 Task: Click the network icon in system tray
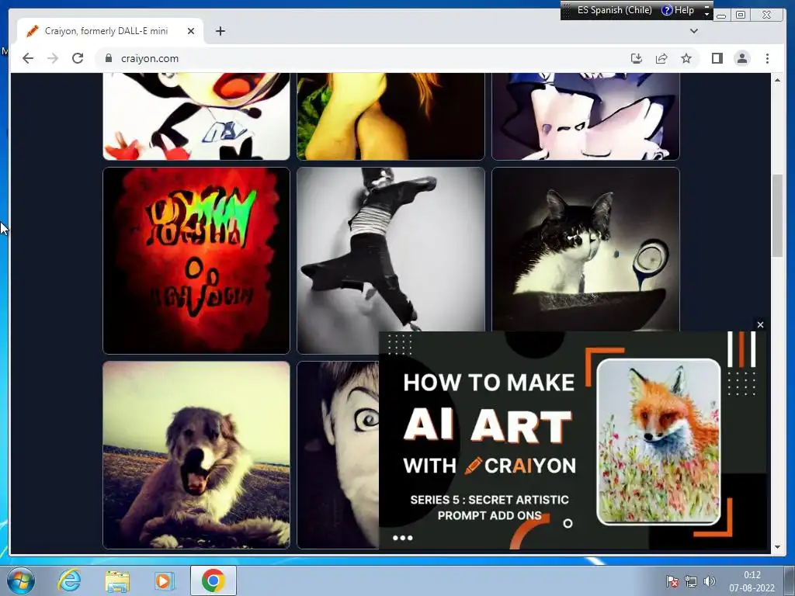[x=690, y=581]
